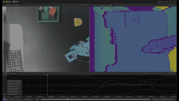The width and height of the screenshot is (179, 101).
Task: Click the 00:00:08 time axis label
Action: [96, 97]
